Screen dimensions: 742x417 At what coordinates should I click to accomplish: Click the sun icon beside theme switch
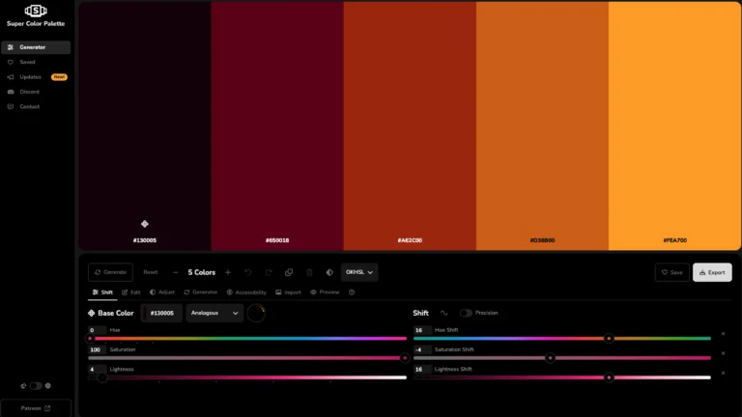pyautogui.click(x=47, y=386)
